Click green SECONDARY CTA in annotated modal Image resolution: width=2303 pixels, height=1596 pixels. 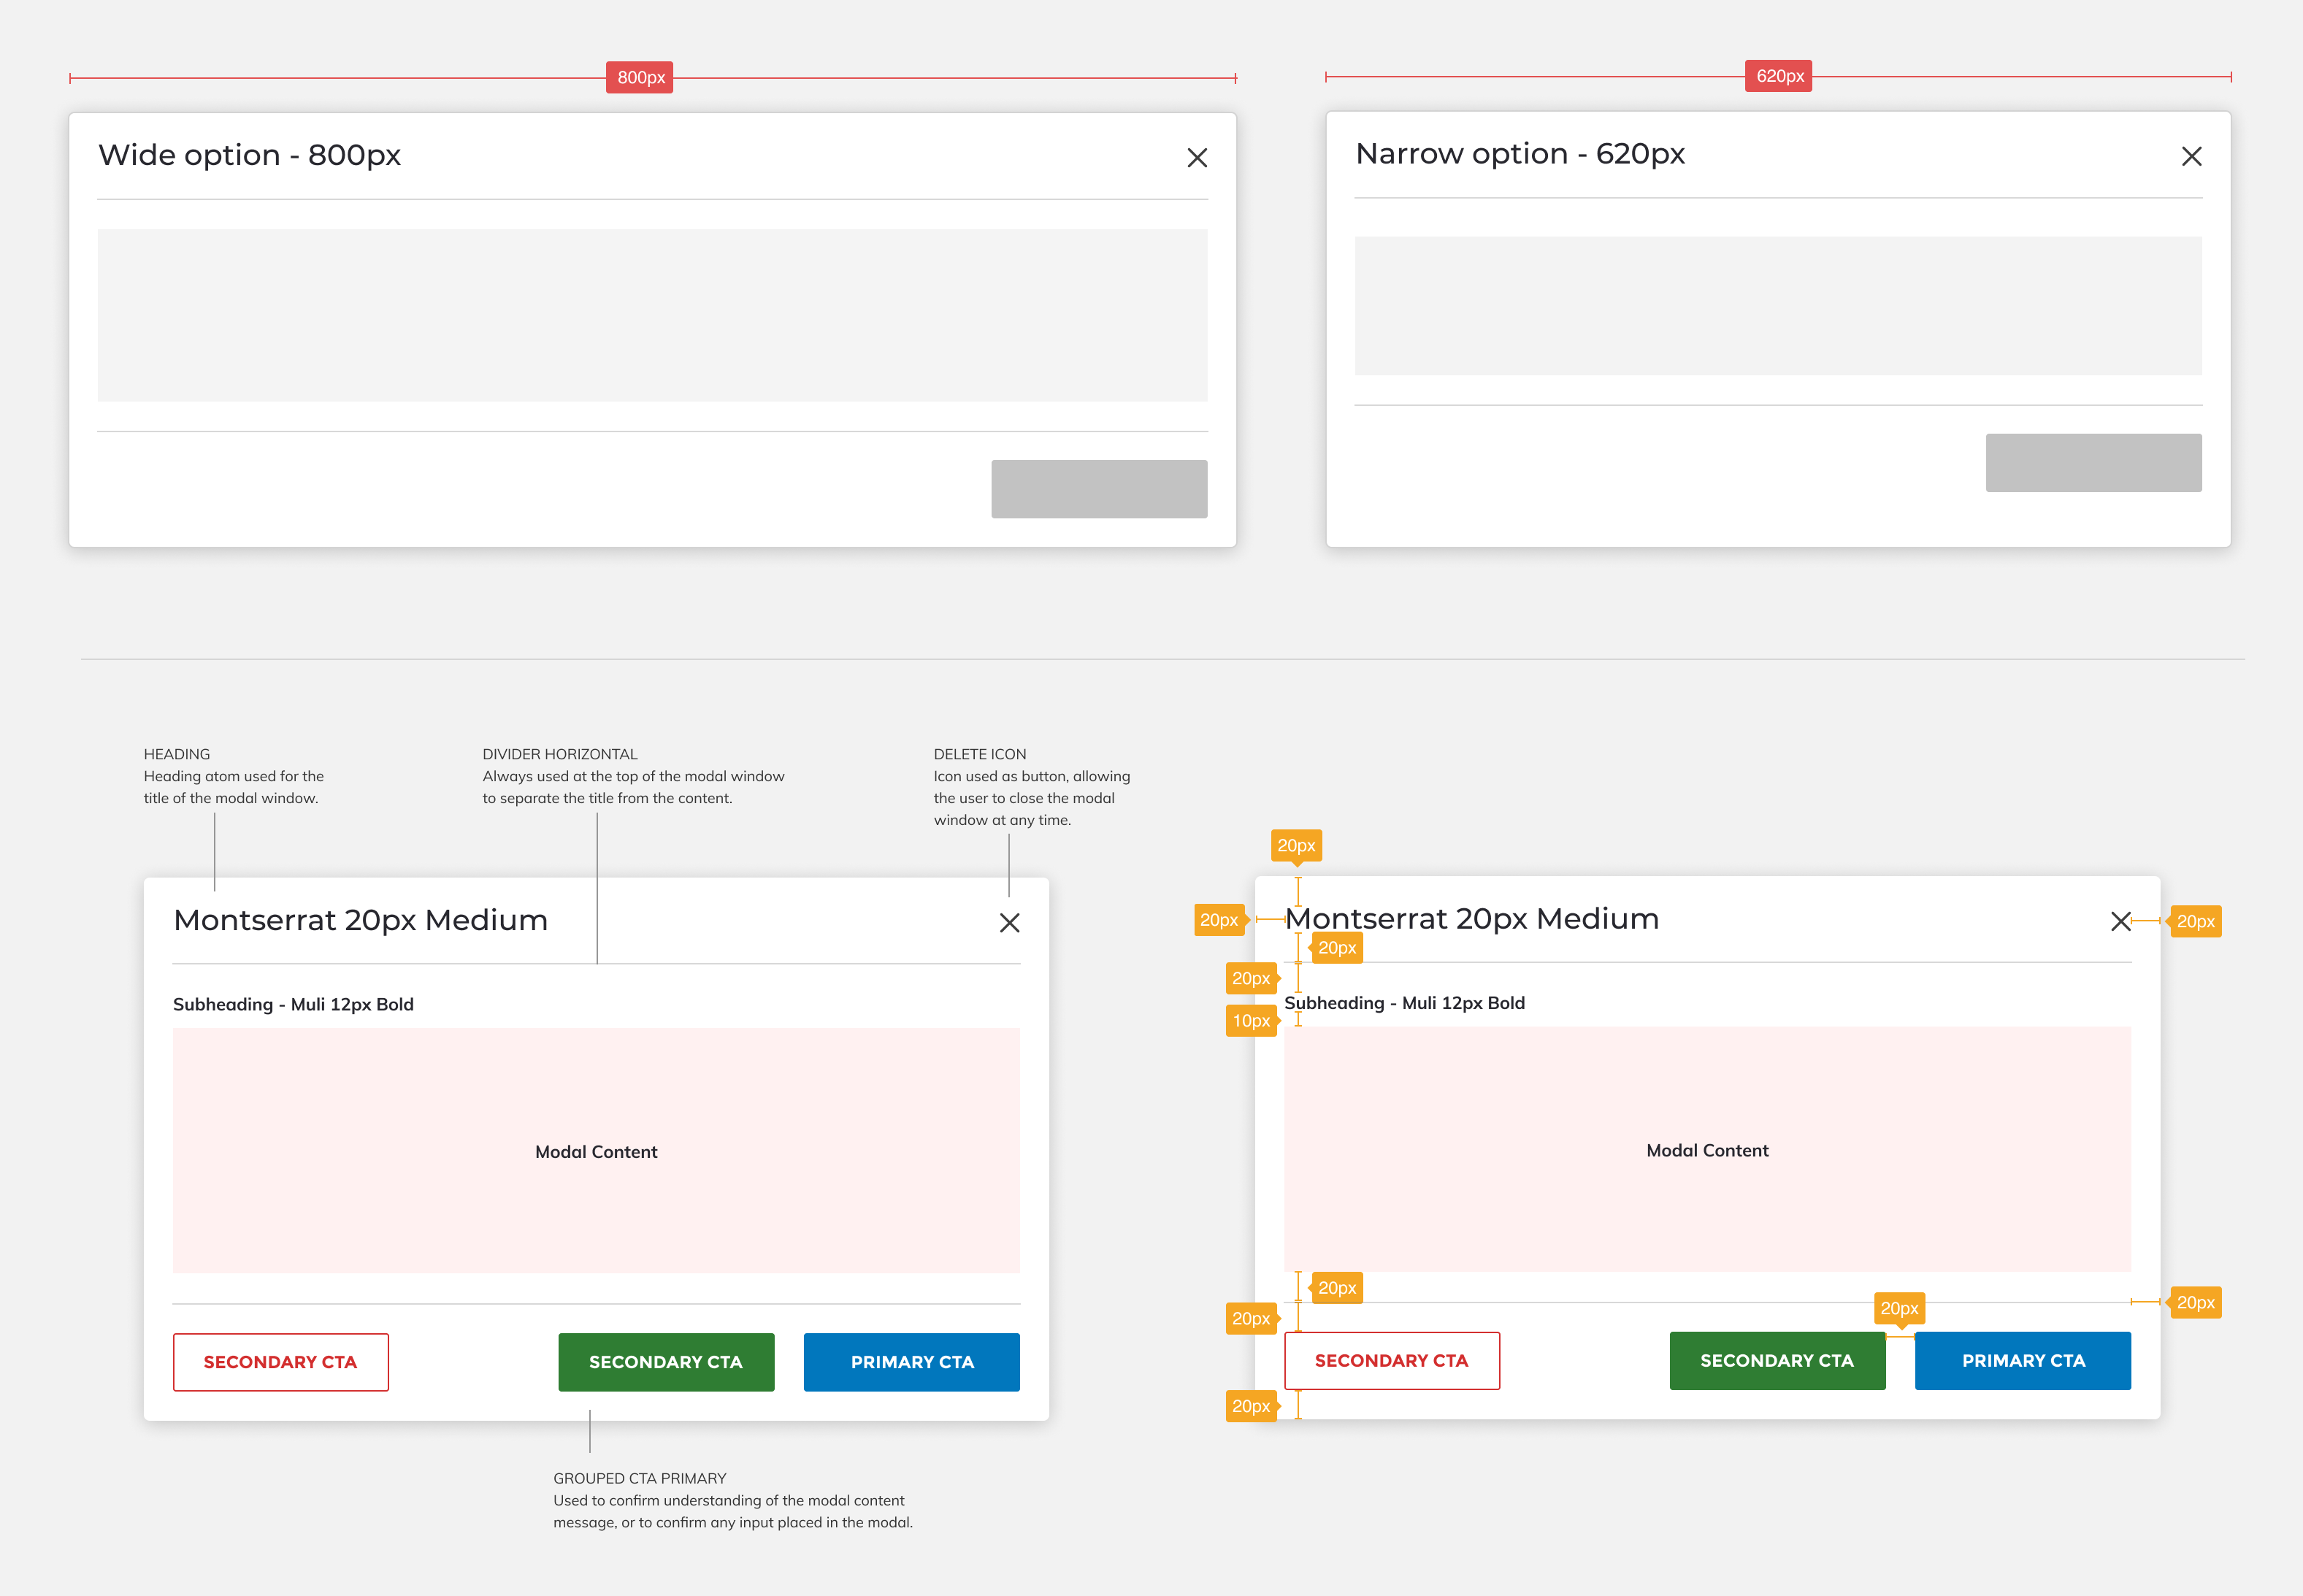(x=1777, y=1360)
